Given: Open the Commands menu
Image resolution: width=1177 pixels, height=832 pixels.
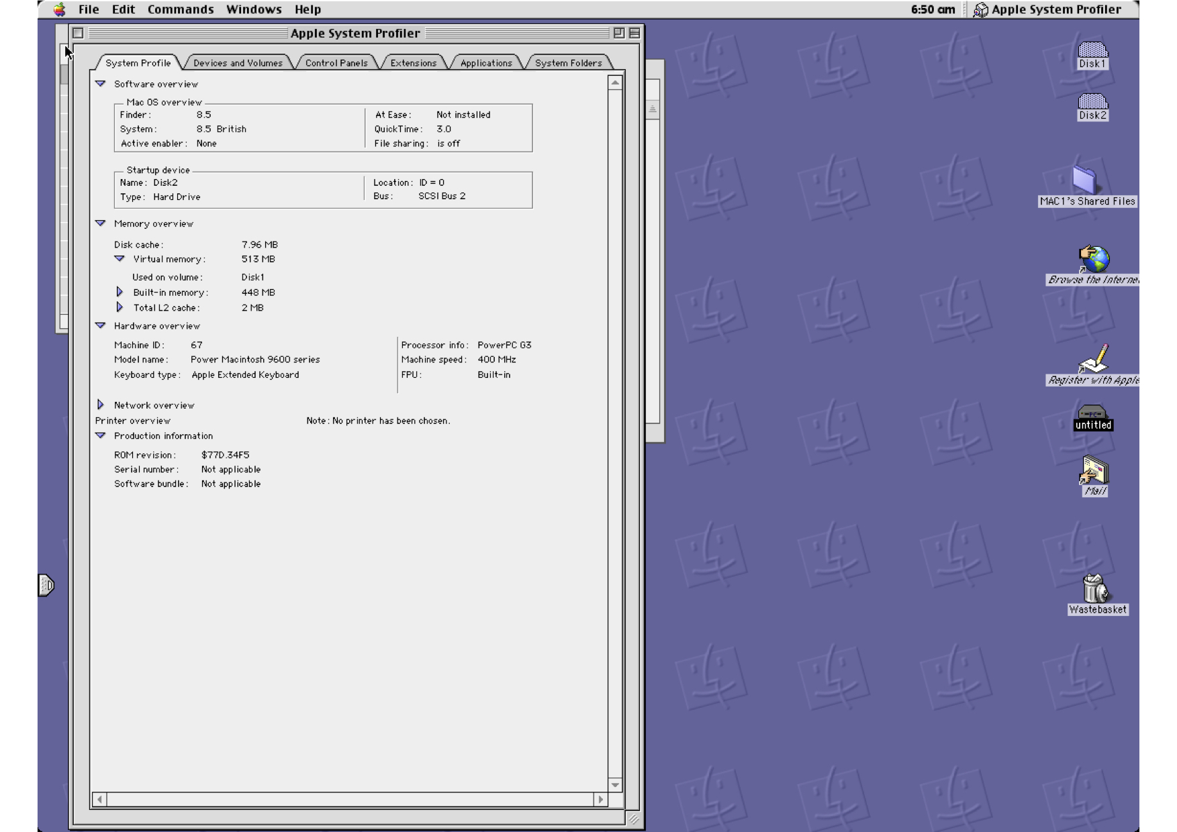Looking at the screenshot, I should pyautogui.click(x=181, y=9).
